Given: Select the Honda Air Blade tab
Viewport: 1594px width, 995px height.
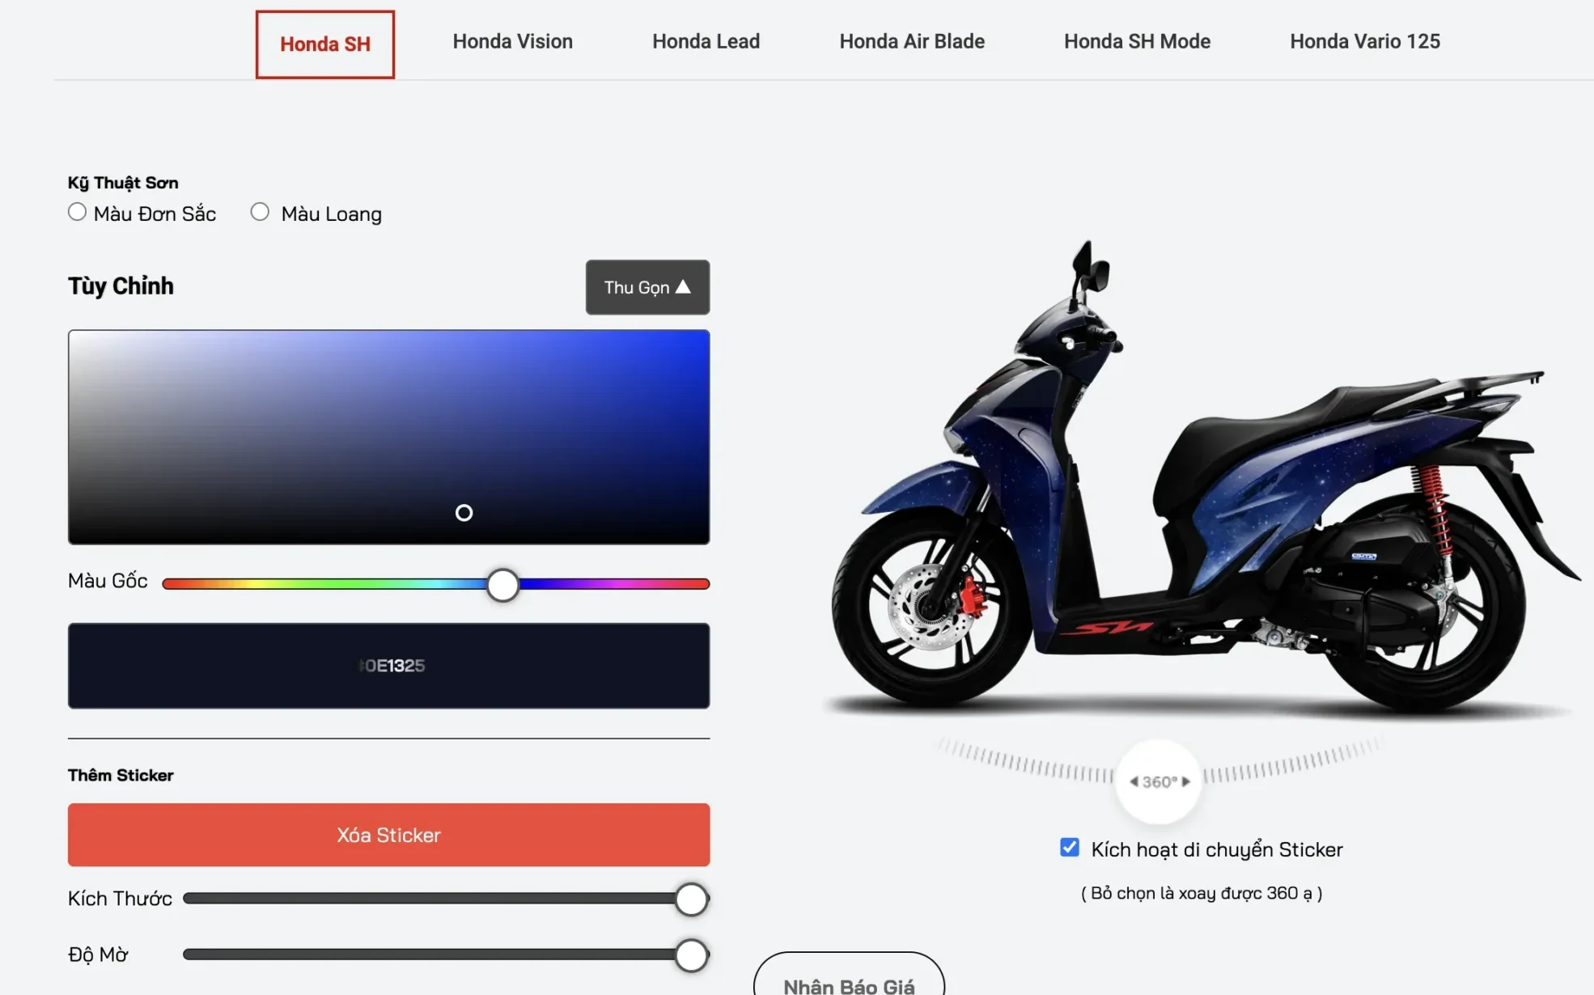Looking at the screenshot, I should [x=912, y=41].
